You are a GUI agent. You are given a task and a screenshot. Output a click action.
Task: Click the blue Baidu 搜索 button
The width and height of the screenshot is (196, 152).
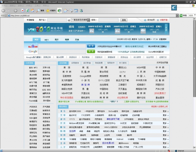91,46
